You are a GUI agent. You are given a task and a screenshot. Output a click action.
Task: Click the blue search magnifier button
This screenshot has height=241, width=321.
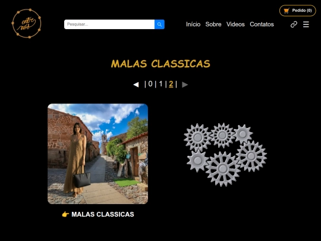pyautogui.click(x=159, y=24)
